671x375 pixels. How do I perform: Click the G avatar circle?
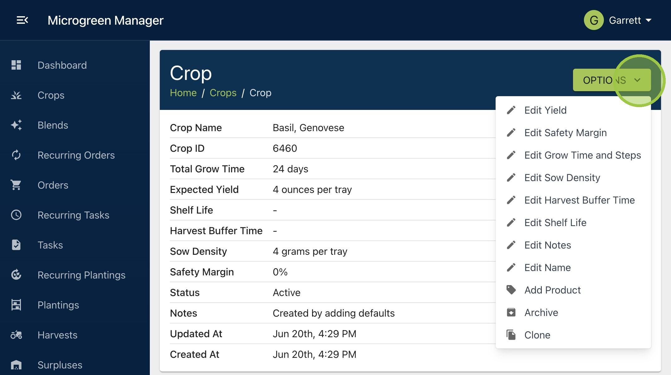click(x=594, y=20)
